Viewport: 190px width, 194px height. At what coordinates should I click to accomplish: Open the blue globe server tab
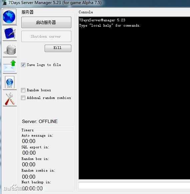[10, 17]
